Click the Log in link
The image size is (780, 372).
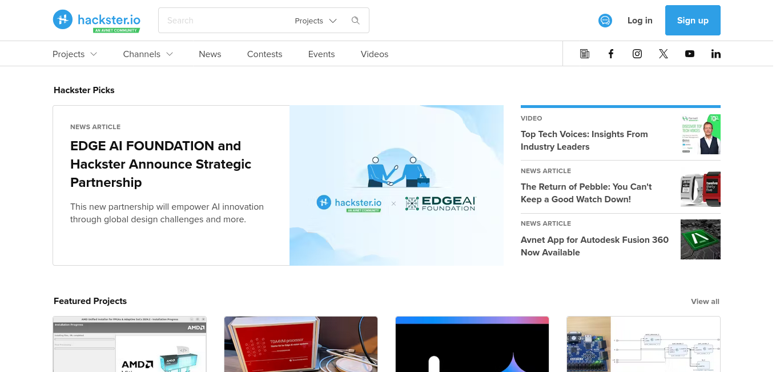(x=640, y=21)
